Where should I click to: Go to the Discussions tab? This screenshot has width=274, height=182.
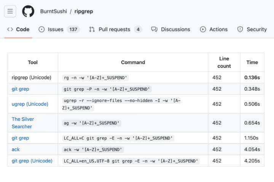click(175, 29)
